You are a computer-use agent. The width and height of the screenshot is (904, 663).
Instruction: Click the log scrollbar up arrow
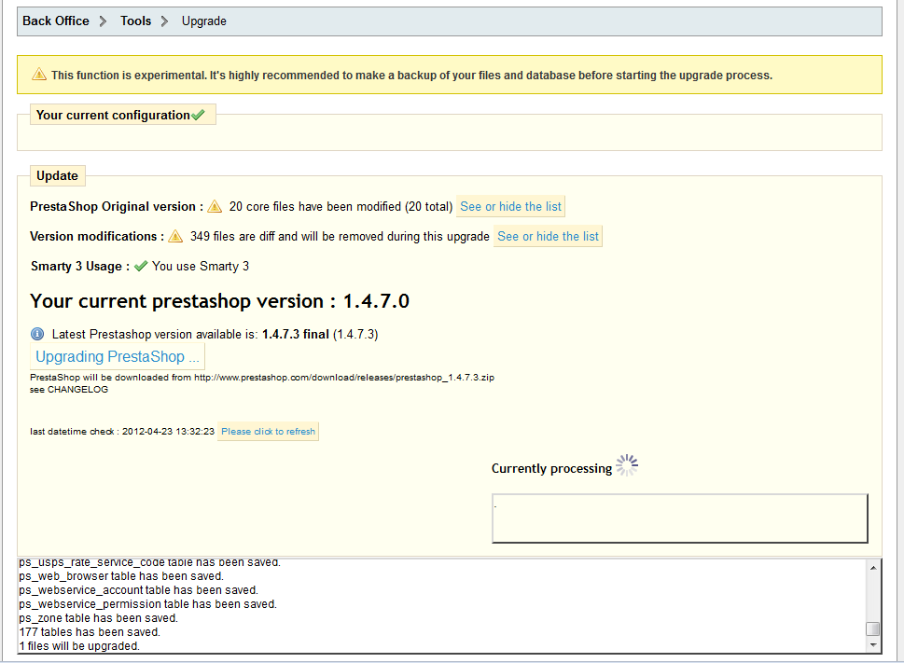pyautogui.click(x=873, y=568)
